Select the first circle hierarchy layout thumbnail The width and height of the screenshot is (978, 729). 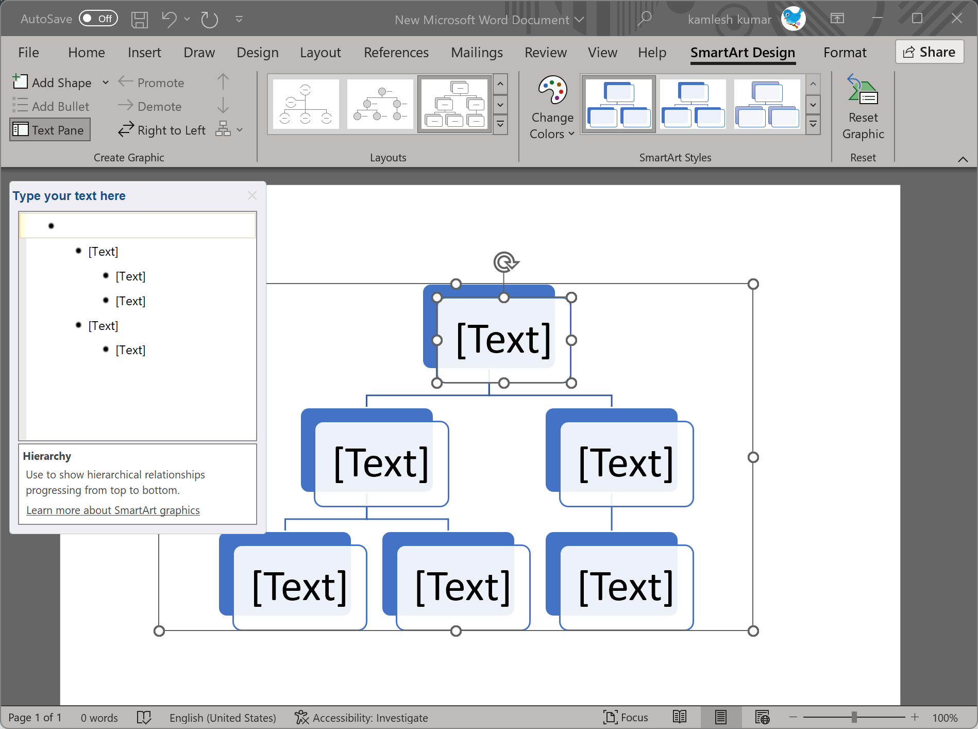tap(306, 104)
